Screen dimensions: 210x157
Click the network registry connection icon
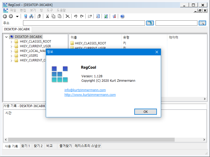[x=31, y=16]
